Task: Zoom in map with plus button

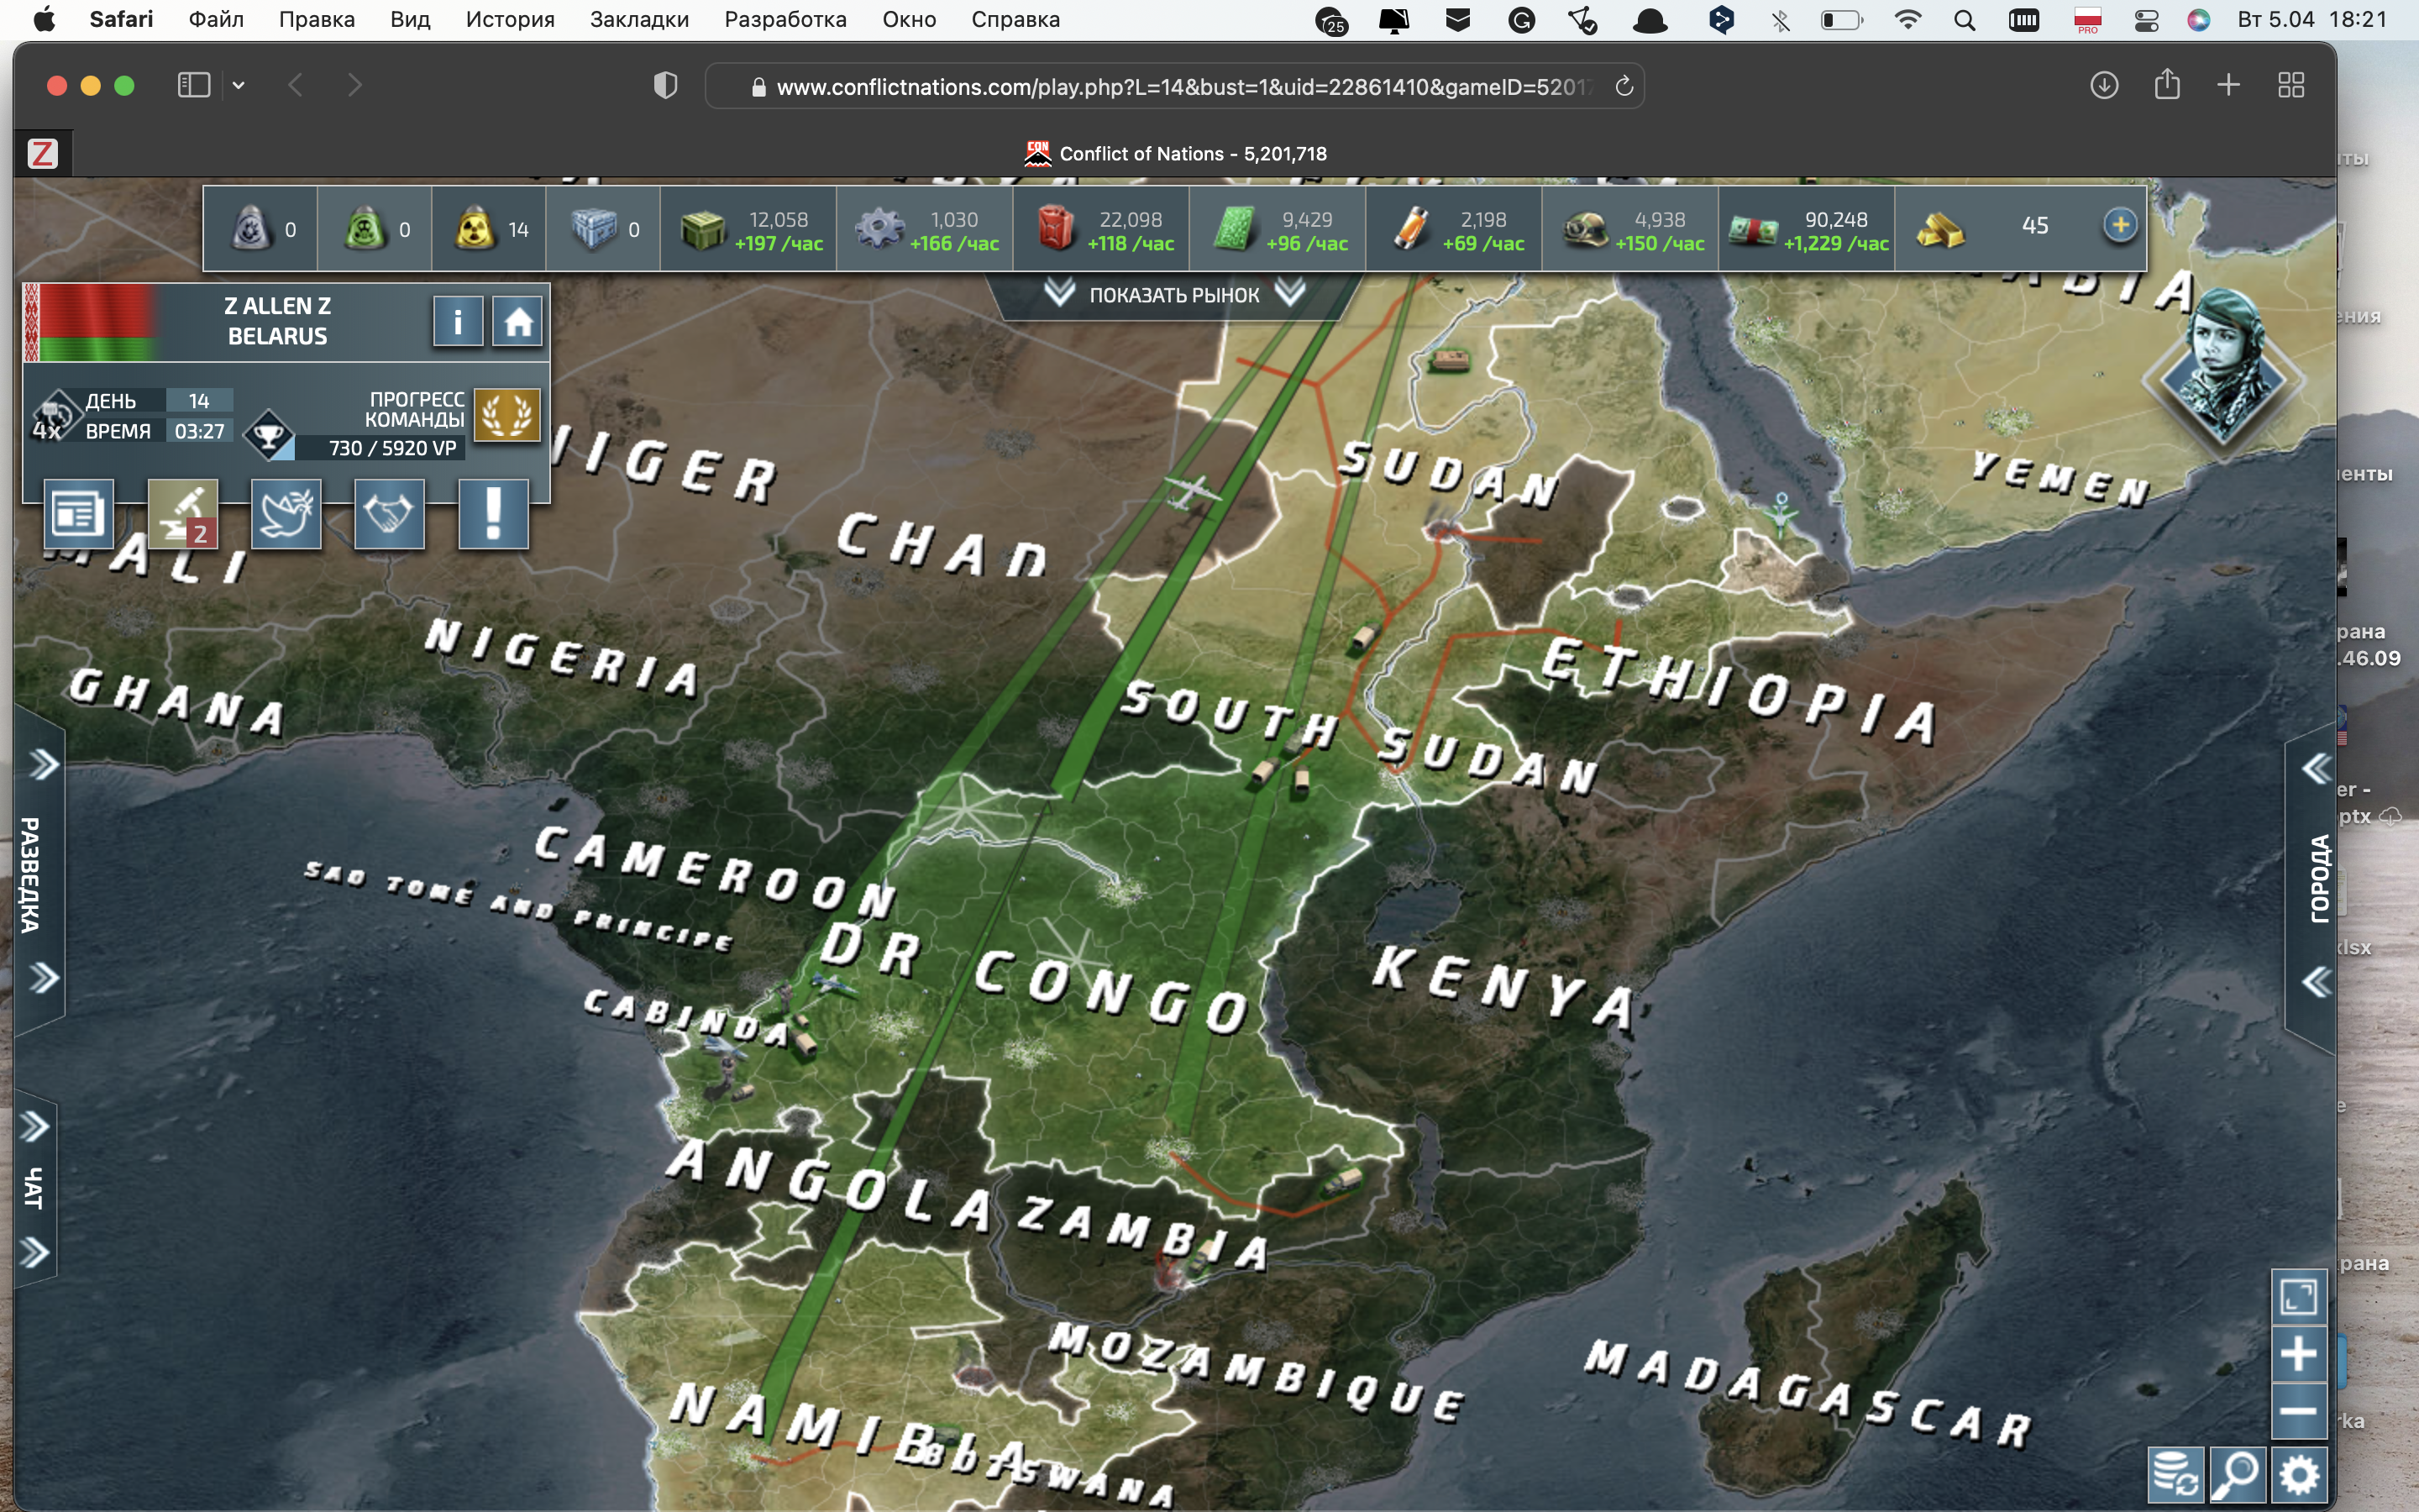Action: [2298, 1354]
